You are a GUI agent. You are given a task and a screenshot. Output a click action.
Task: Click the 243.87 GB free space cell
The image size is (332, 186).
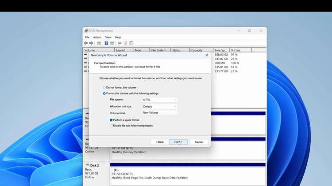(x=221, y=59)
